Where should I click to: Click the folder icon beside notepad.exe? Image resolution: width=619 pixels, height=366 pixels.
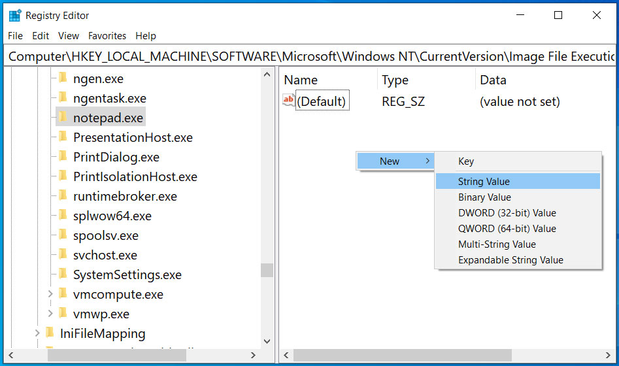click(x=63, y=117)
